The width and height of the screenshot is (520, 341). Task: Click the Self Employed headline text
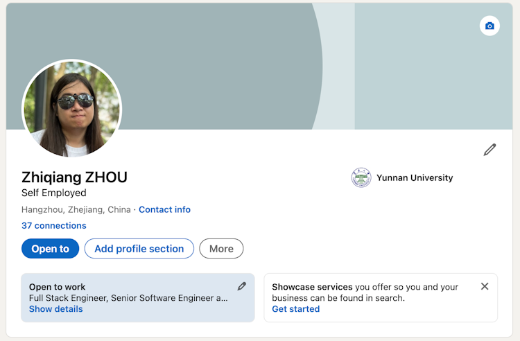[x=53, y=193]
